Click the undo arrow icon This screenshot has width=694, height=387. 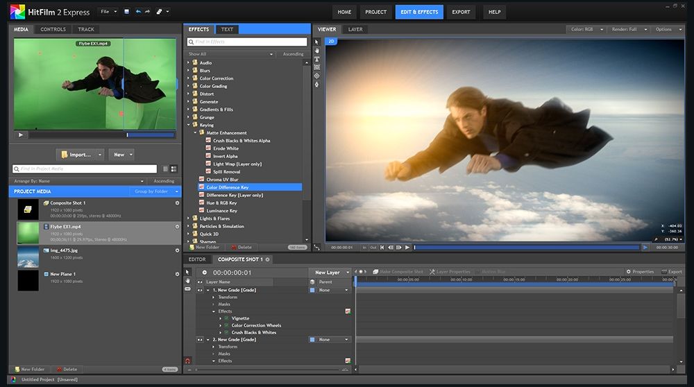click(138, 12)
